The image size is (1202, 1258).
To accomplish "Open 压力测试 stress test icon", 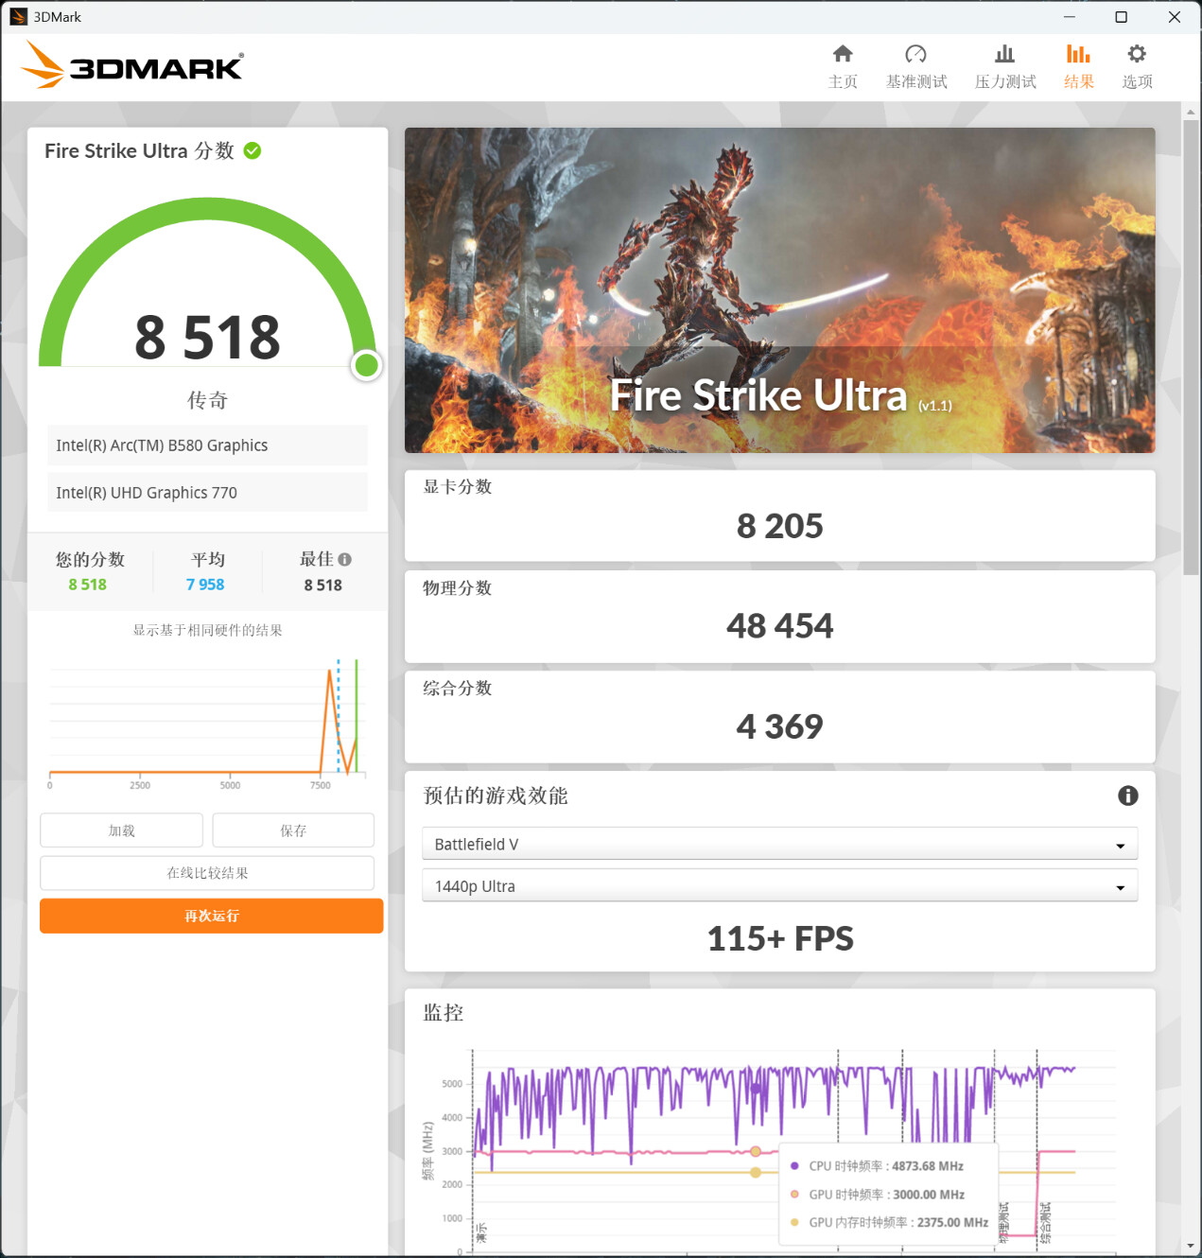I will pos(1004,54).
